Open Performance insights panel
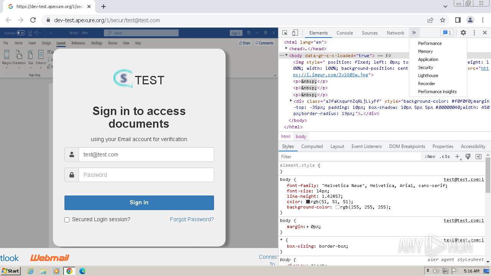491x276 pixels. 438,92
